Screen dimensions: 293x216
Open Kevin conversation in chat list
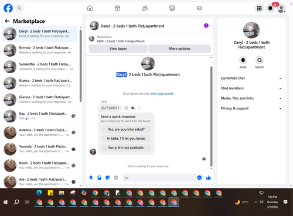[39, 166]
